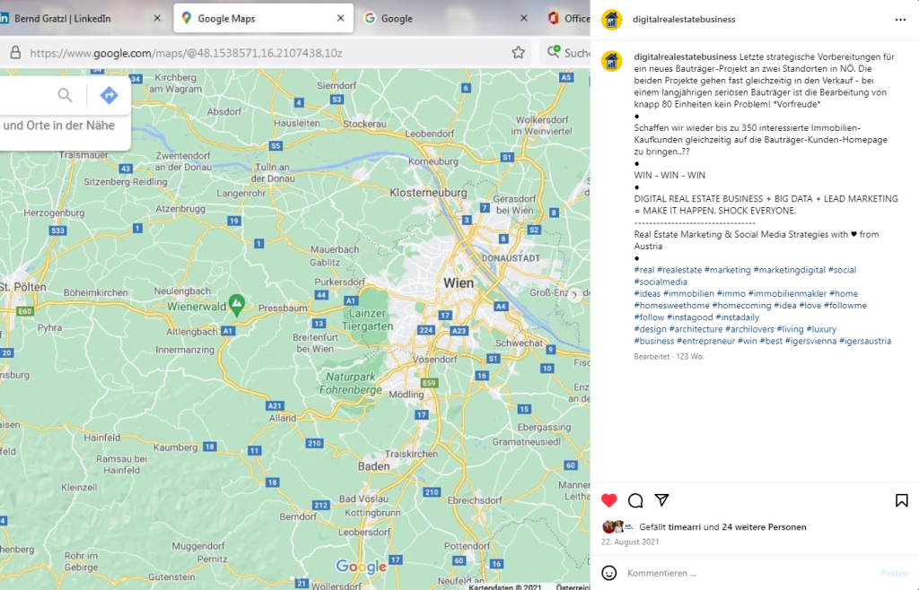Bookmark the page with the star icon
919x590 pixels.
(x=518, y=53)
